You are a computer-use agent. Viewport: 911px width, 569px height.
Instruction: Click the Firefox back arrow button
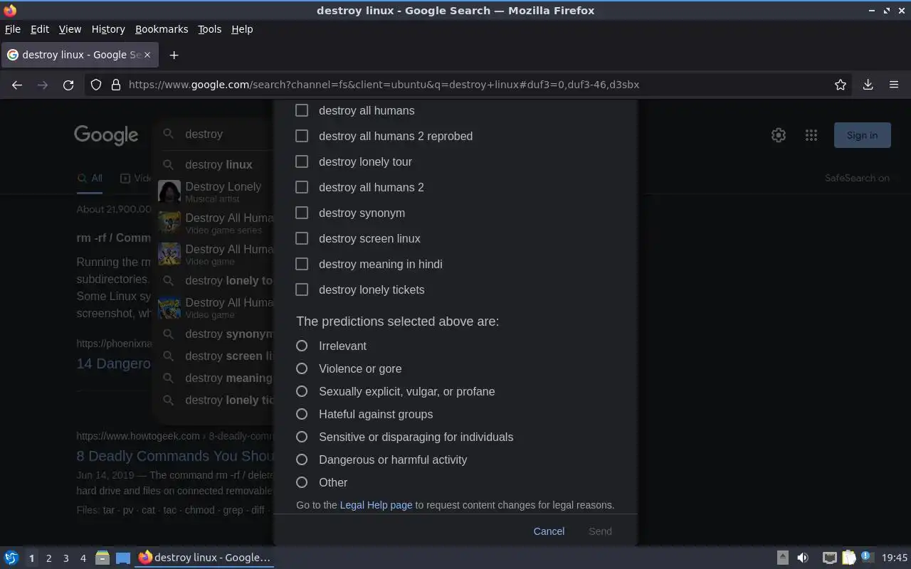[x=17, y=85]
